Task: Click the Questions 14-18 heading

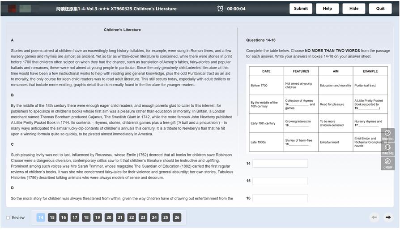Action: click(261, 40)
